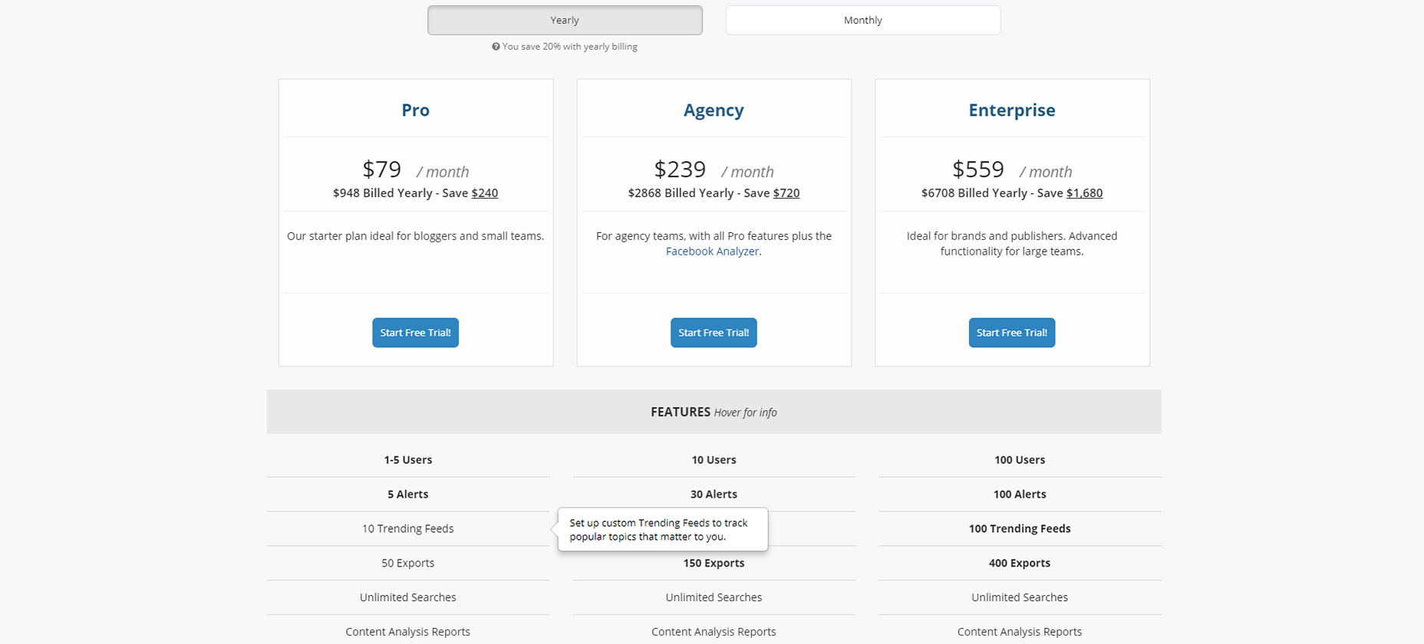Select the Yearly billing option
Viewport: 1424px width, 644px height.
[565, 21]
